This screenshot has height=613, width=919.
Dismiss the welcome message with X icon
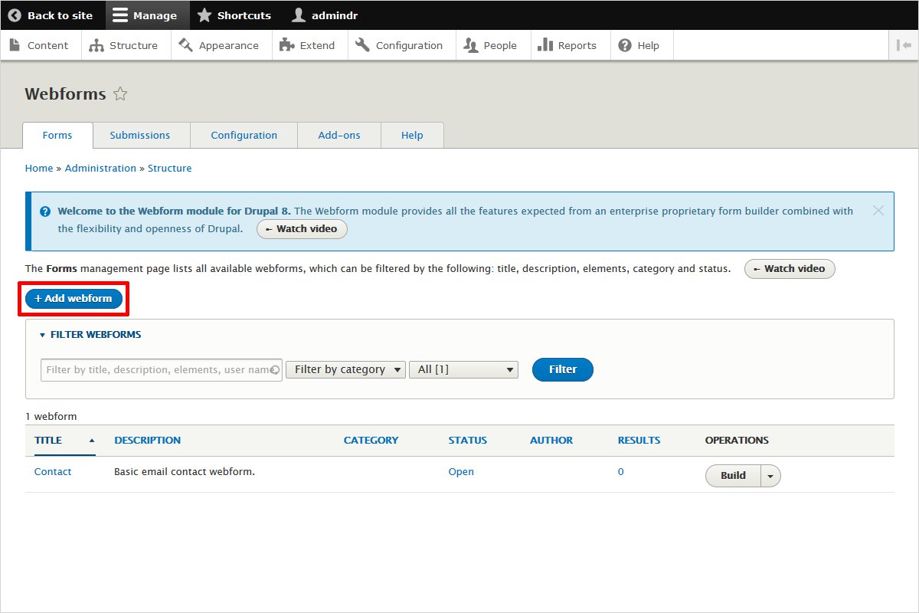tap(878, 211)
